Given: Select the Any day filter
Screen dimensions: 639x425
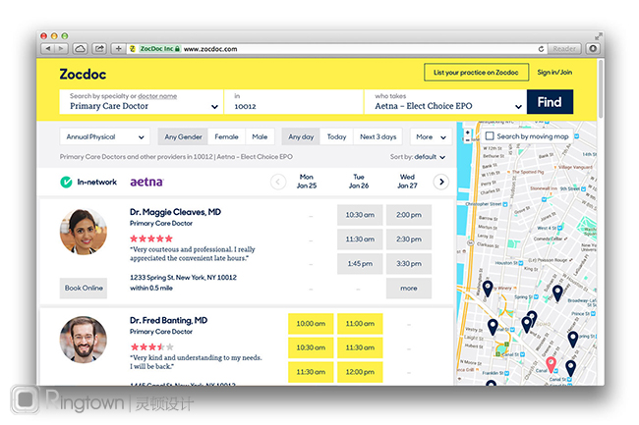Looking at the screenshot, I should click(301, 136).
